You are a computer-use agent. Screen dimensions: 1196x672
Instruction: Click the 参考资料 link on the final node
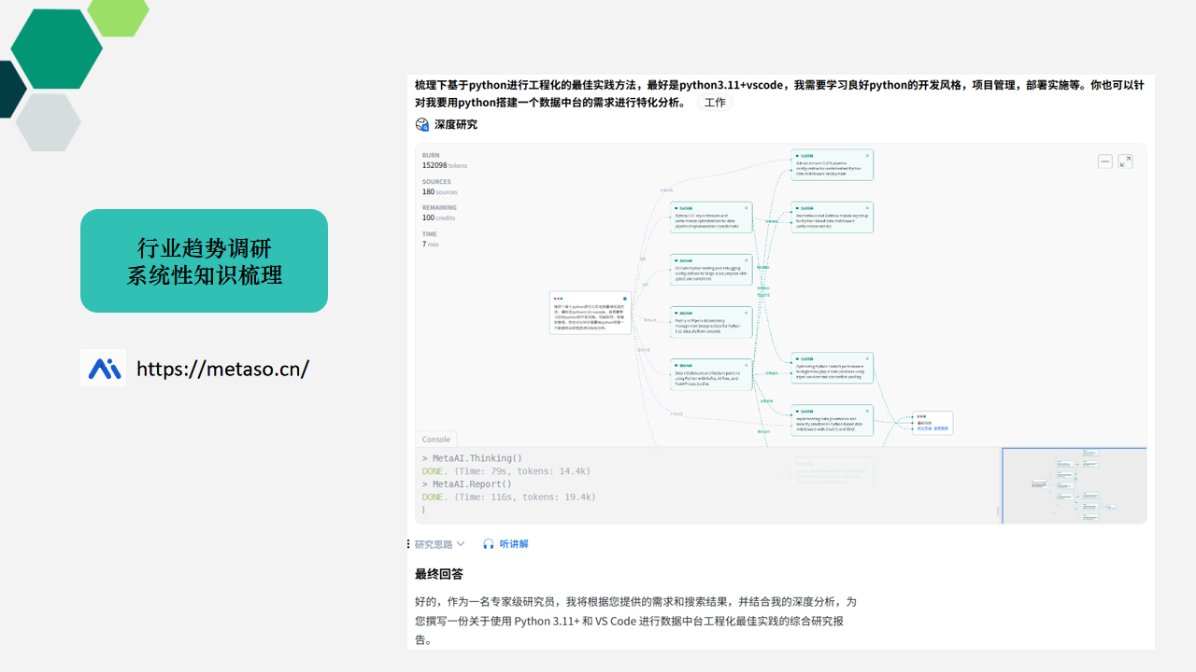click(x=941, y=428)
